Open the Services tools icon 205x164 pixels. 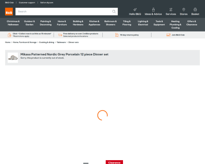[171, 9]
